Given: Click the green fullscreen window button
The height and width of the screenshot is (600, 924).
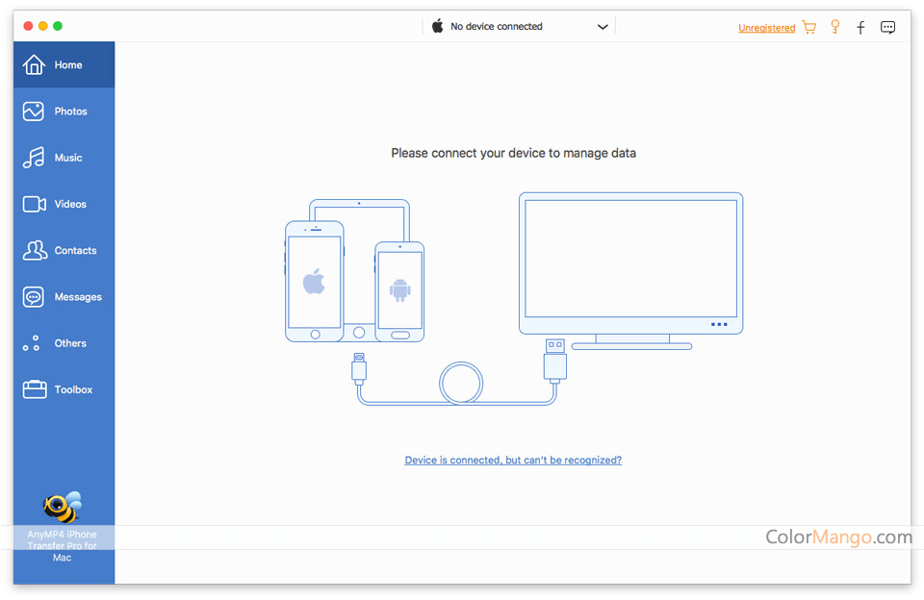Looking at the screenshot, I should (x=58, y=26).
